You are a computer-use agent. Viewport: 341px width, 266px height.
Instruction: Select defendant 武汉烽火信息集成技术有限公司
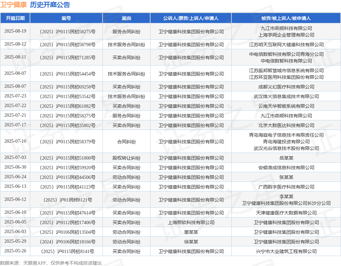click(x=286, y=96)
